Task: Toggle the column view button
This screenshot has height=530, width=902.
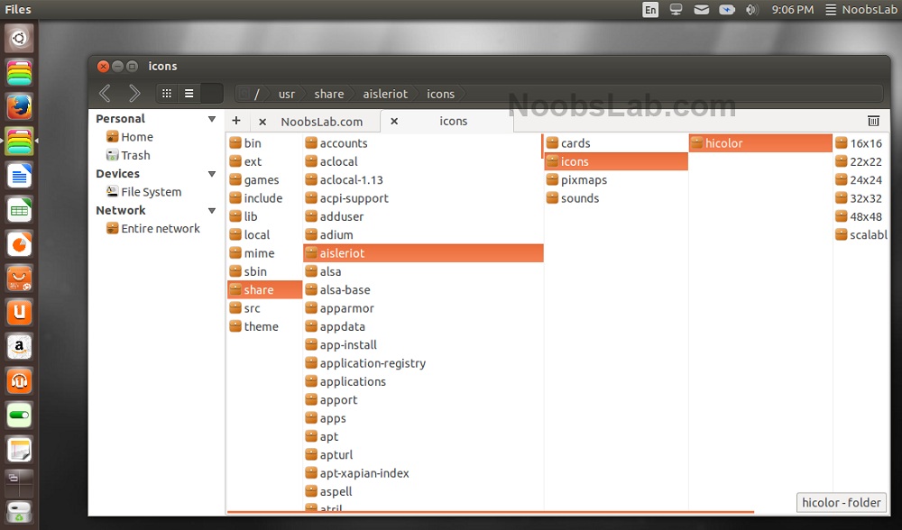Action: tap(211, 93)
